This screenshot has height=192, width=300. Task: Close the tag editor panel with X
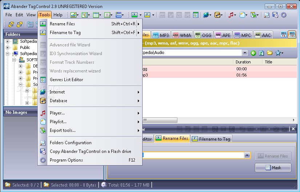tap(293, 129)
